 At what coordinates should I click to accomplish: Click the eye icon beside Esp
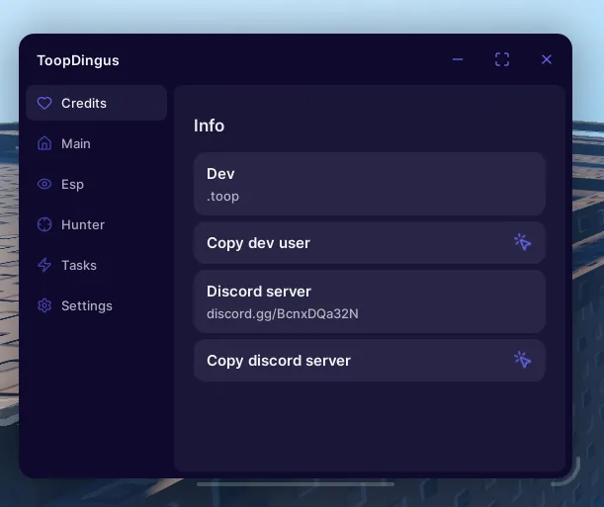pyautogui.click(x=44, y=184)
